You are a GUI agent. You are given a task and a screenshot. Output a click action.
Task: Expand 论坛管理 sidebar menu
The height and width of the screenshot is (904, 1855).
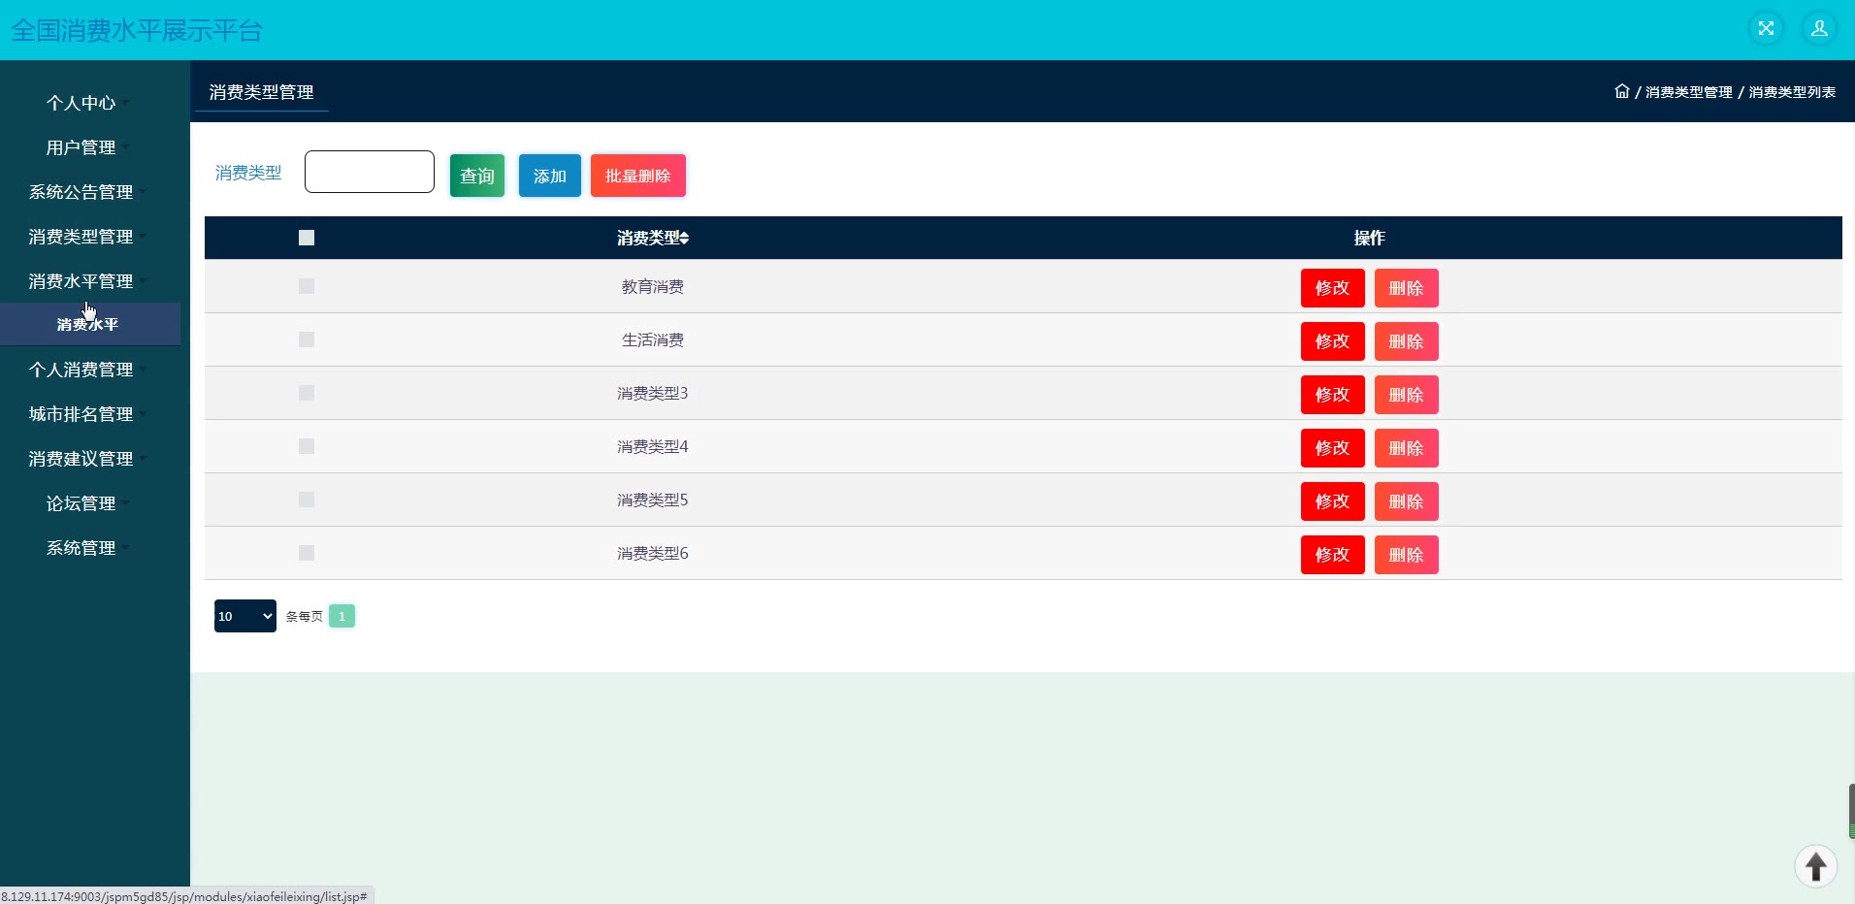[x=87, y=503]
